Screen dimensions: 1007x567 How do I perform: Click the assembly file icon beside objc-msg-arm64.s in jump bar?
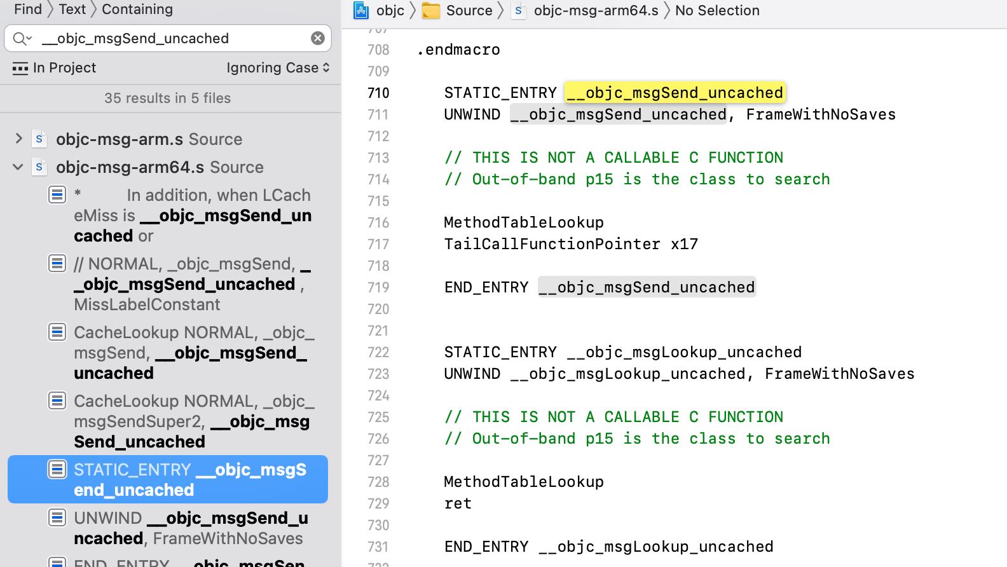[x=519, y=11]
